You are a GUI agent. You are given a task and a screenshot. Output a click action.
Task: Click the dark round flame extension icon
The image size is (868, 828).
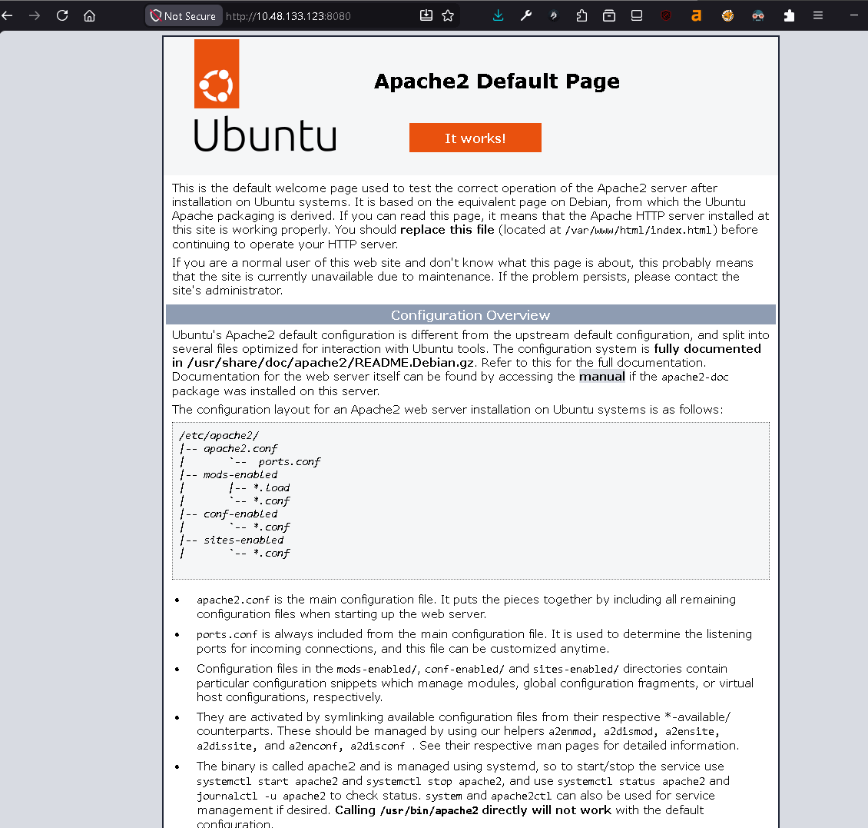[x=553, y=15]
